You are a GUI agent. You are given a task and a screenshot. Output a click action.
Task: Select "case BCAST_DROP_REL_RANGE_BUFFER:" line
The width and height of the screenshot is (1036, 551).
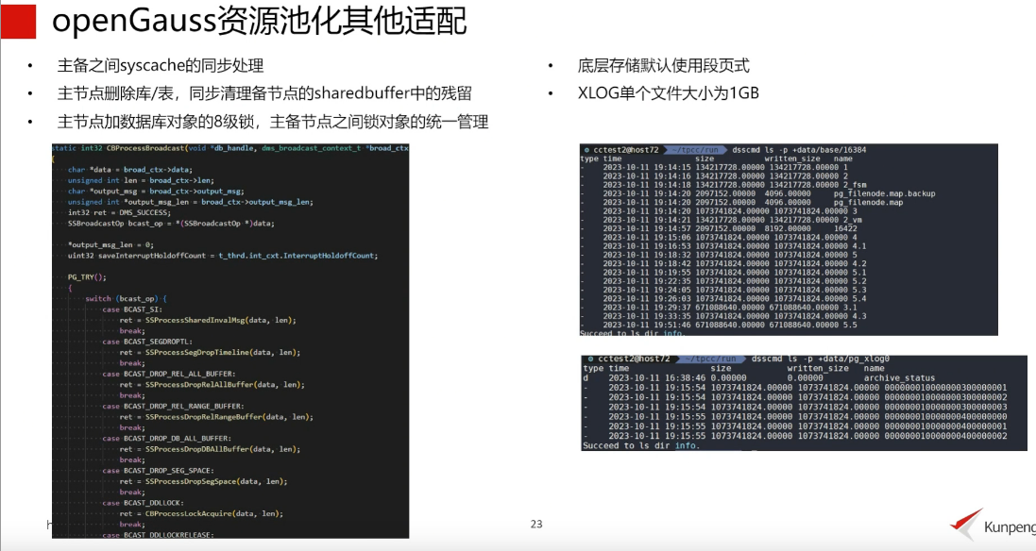pos(173,406)
